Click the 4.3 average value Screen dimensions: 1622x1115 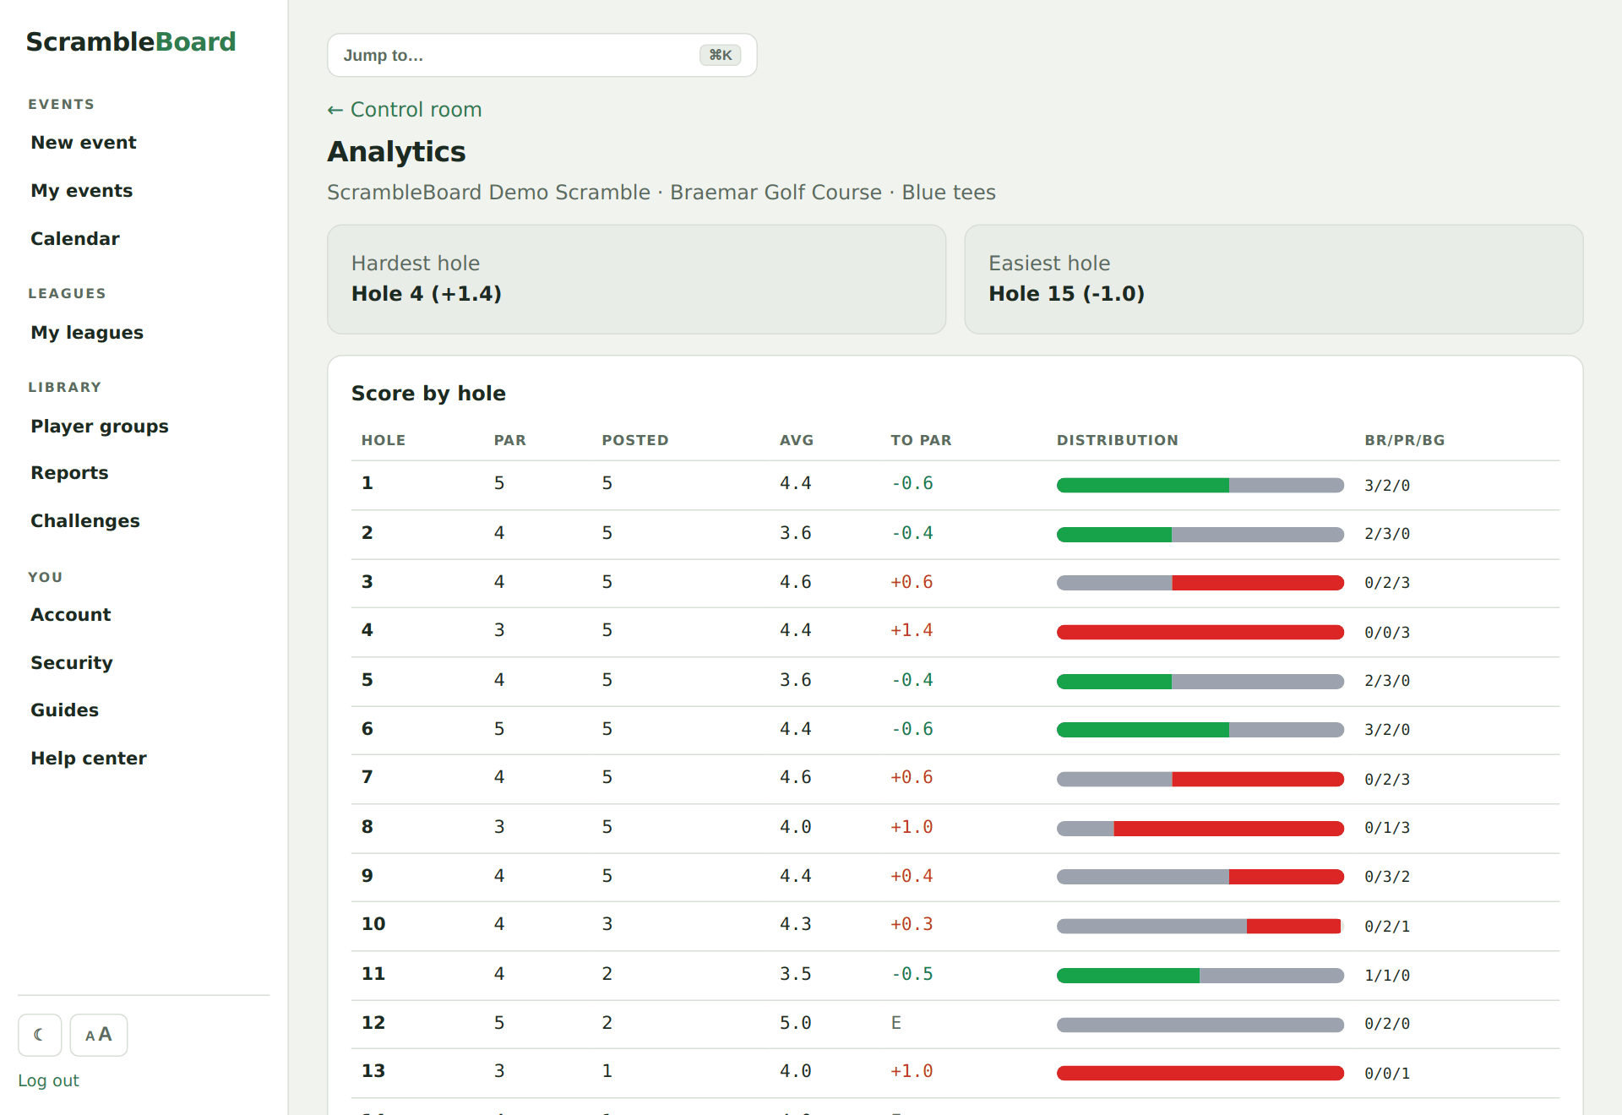796,924
